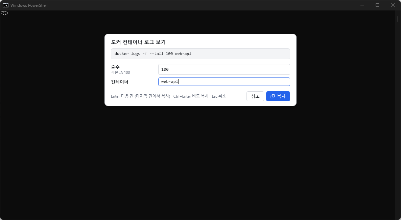Click the Enter 다음 칸 shortcut hint
Image resolution: width=401 pixels, height=220 pixels.
(141, 96)
